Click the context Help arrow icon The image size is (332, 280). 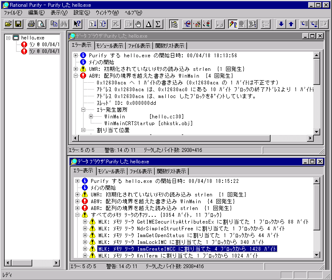(x=77, y=24)
